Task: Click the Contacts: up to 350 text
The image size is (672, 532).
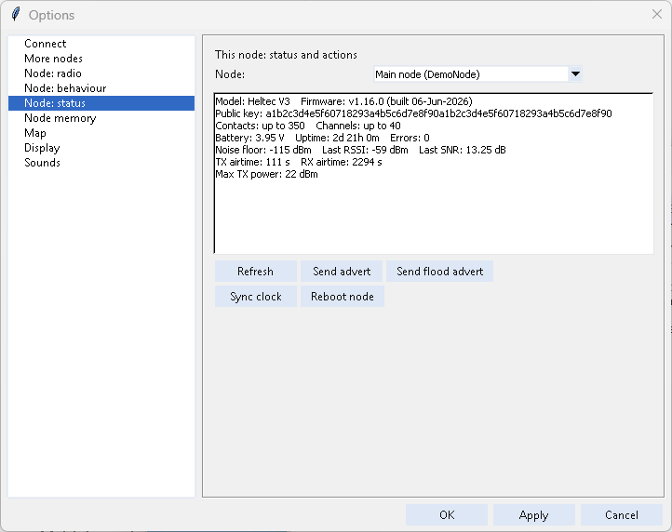Action: [260, 126]
